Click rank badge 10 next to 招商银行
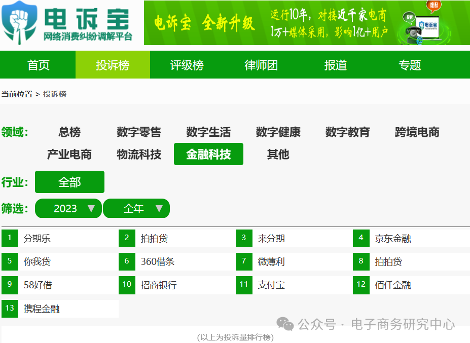 click(x=127, y=285)
